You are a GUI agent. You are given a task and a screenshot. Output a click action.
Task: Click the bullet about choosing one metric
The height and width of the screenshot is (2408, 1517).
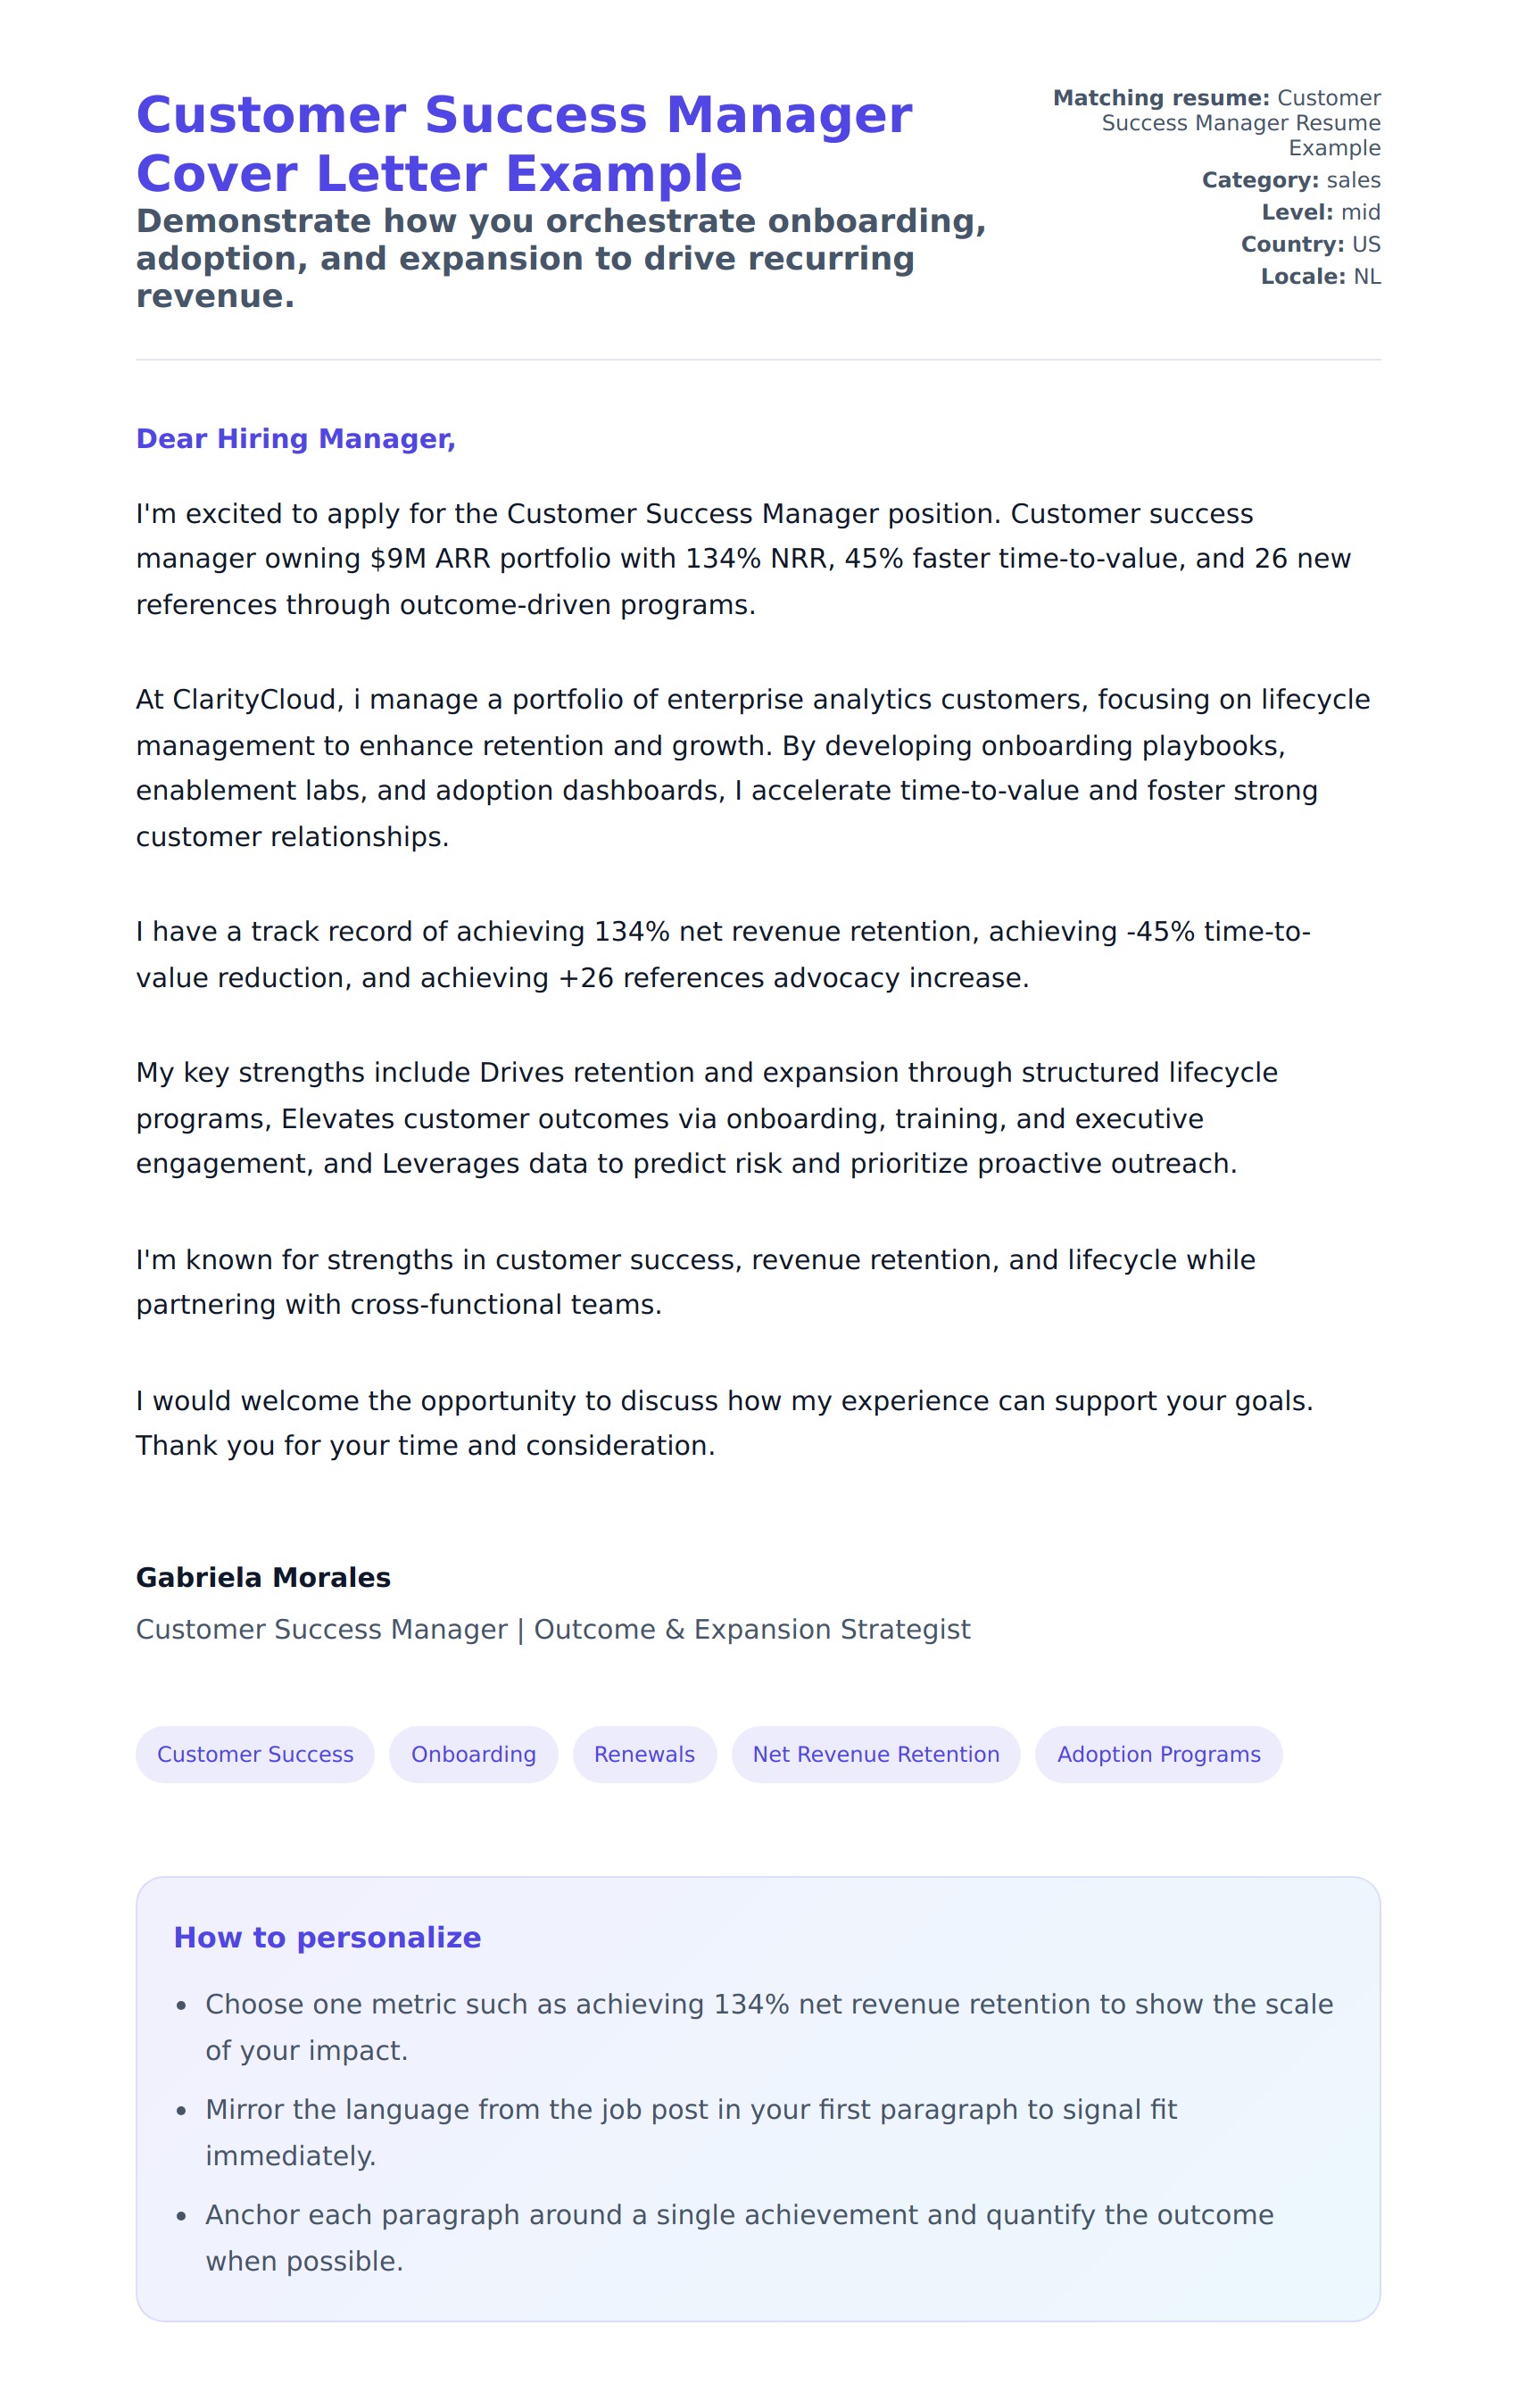pyautogui.click(x=768, y=2027)
